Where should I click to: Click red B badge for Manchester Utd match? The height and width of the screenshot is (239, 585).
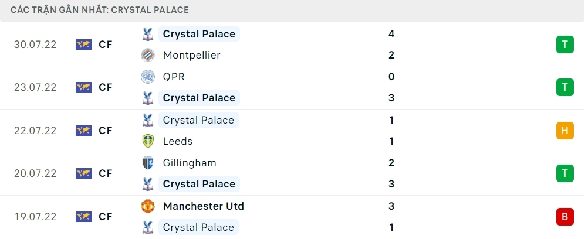coord(564,217)
